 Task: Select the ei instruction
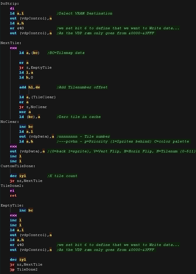click(x=12, y=191)
